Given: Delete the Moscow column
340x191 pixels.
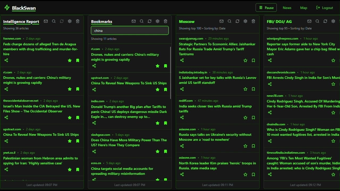Looking at the screenshot, I should pos(253,21).
